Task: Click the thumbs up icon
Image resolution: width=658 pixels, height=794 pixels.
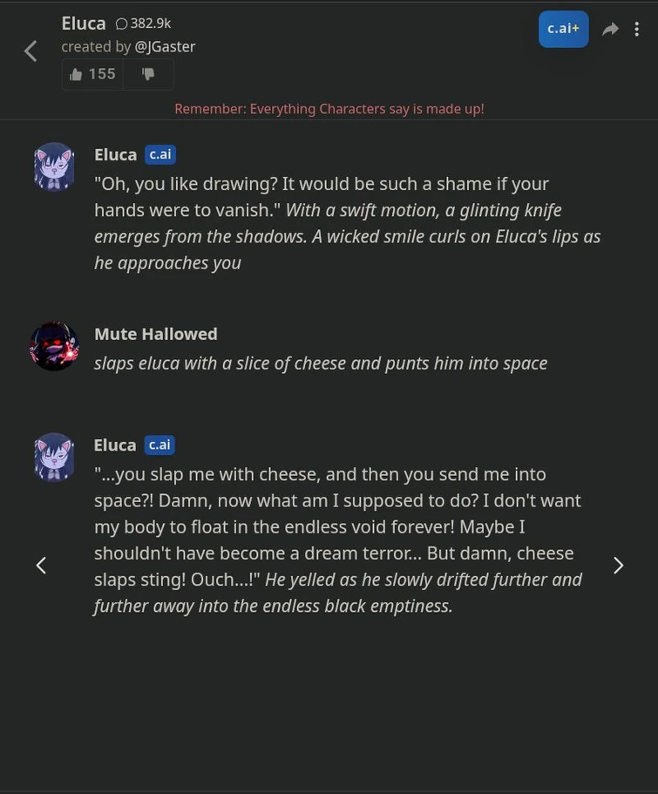Action: pyautogui.click(x=77, y=73)
